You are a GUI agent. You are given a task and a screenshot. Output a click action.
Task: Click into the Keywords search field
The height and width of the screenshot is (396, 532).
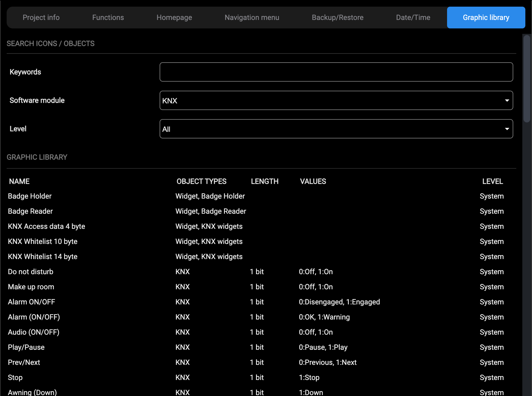click(336, 72)
